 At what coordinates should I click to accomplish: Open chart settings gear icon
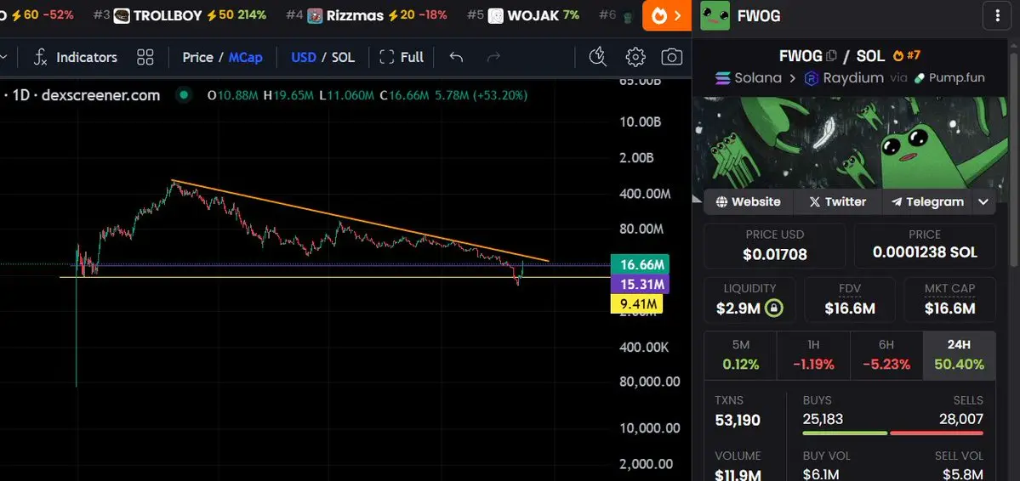[635, 57]
